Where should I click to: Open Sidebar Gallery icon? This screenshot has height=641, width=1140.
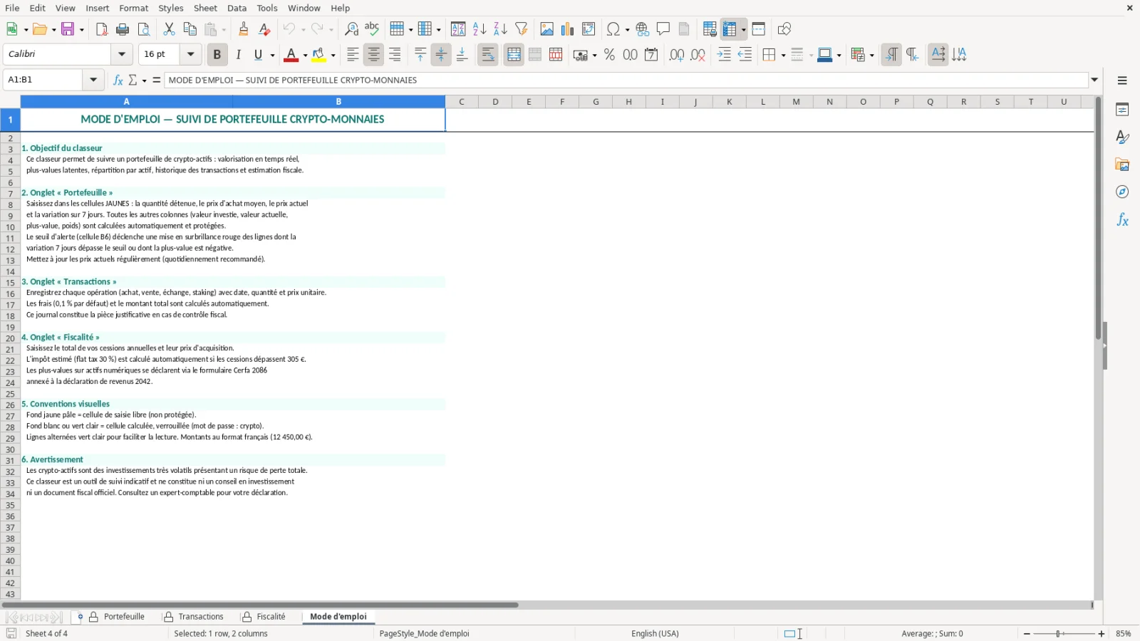[x=1122, y=165]
